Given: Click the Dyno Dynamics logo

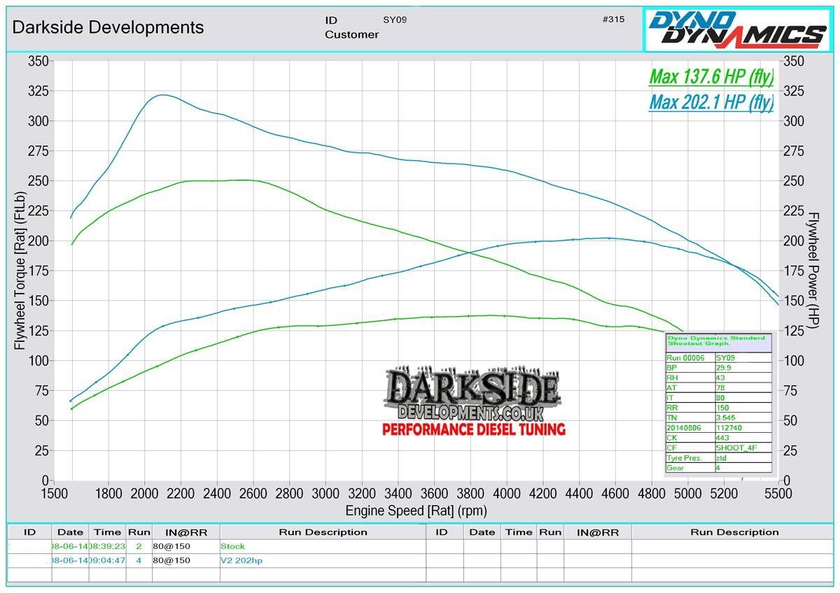Looking at the screenshot, I should 737,29.
